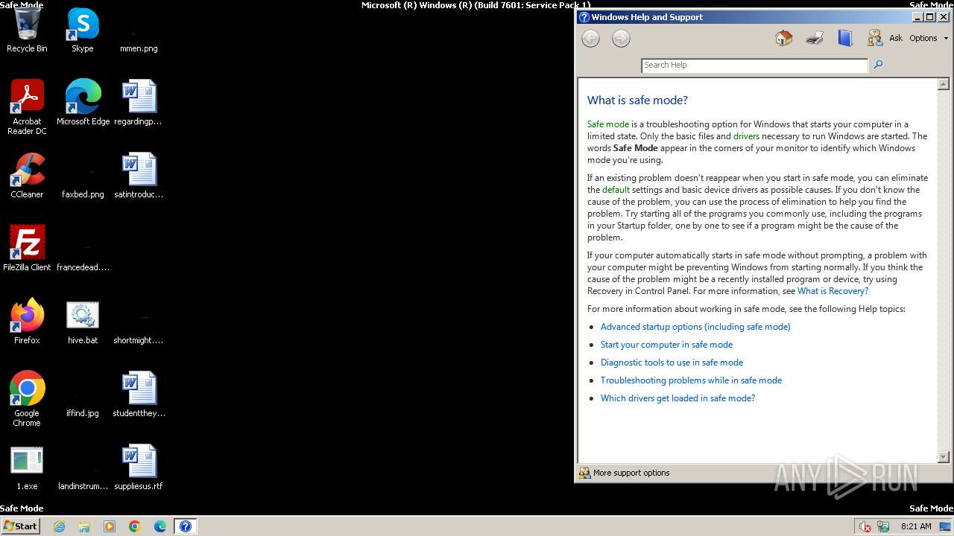954x536 pixels.
Task: Follow the What is Recovery? link
Action: pyautogui.click(x=833, y=291)
